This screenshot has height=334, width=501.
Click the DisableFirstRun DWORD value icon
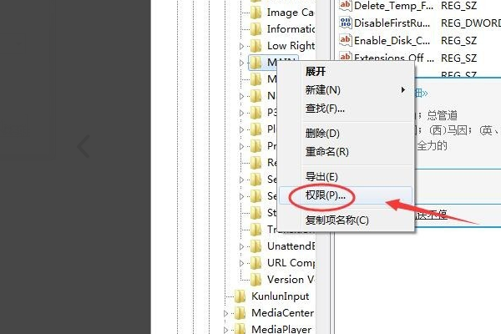tap(346, 23)
